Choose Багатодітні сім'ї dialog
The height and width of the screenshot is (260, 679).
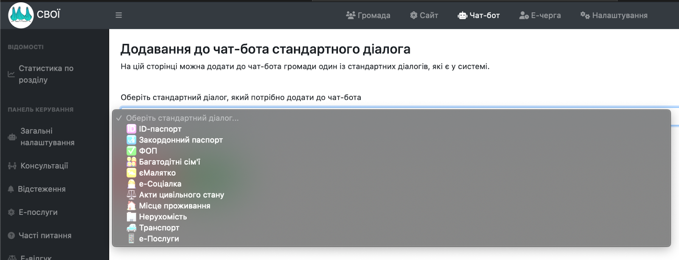coord(169,162)
